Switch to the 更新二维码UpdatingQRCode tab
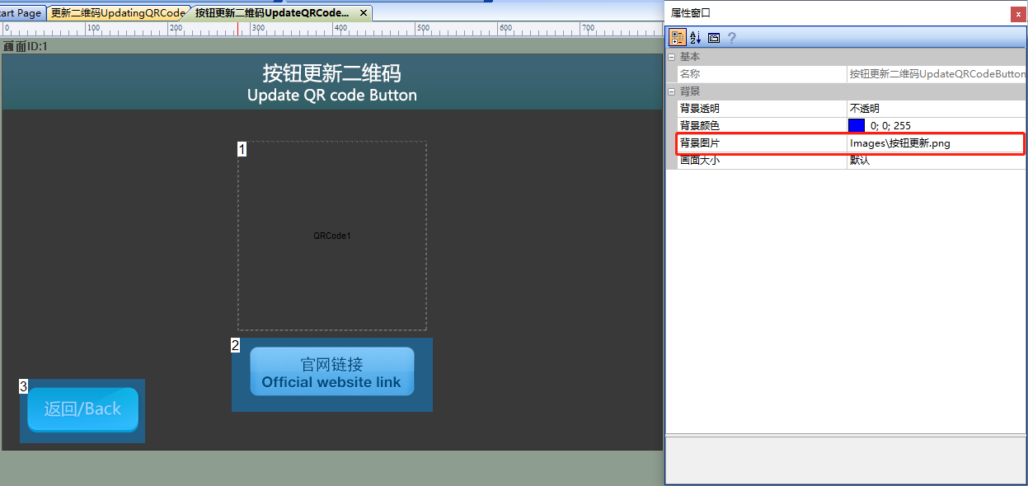The height and width of the screenshot is (486, 1028). click(118, 13)
